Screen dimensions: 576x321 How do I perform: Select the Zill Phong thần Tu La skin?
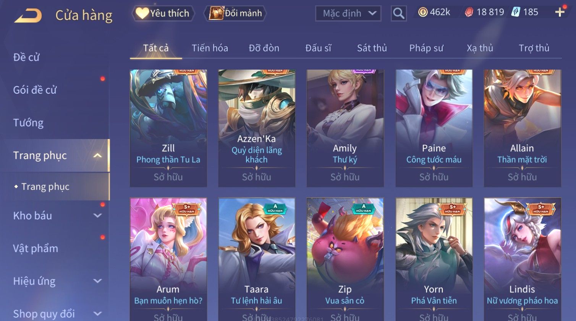coord(168,128)
